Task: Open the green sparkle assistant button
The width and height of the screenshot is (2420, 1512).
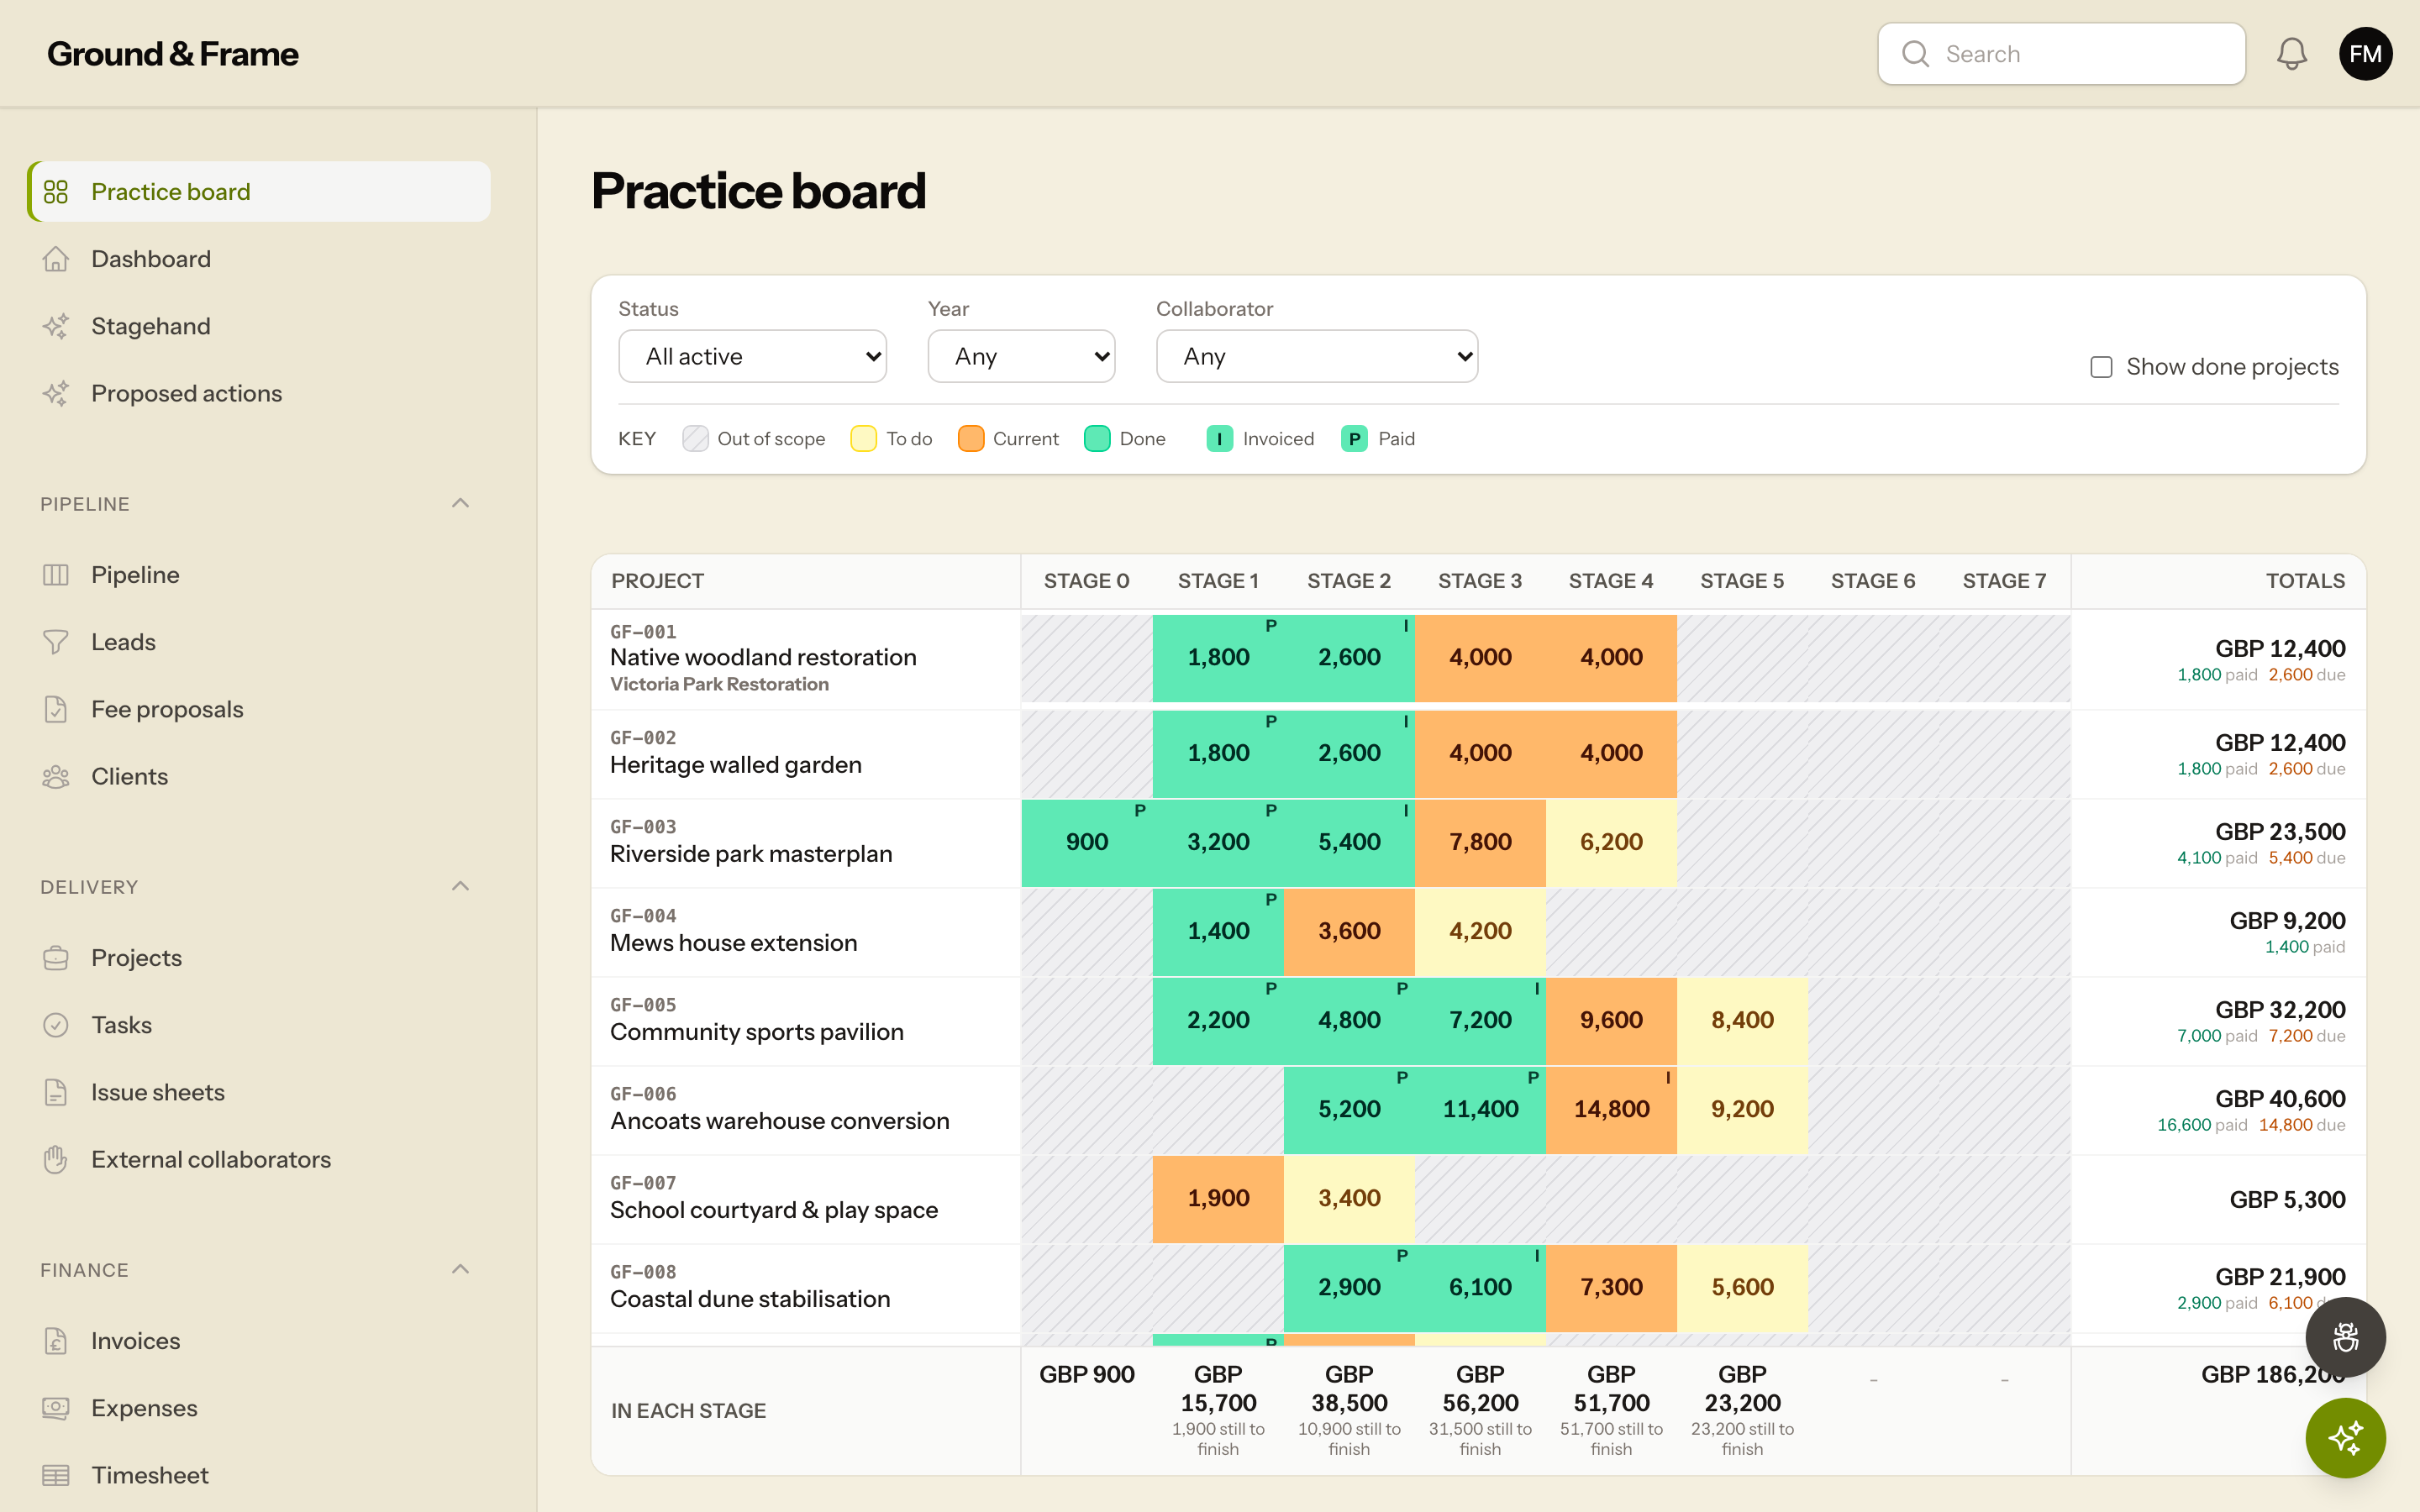Action: (2345, 1438)
